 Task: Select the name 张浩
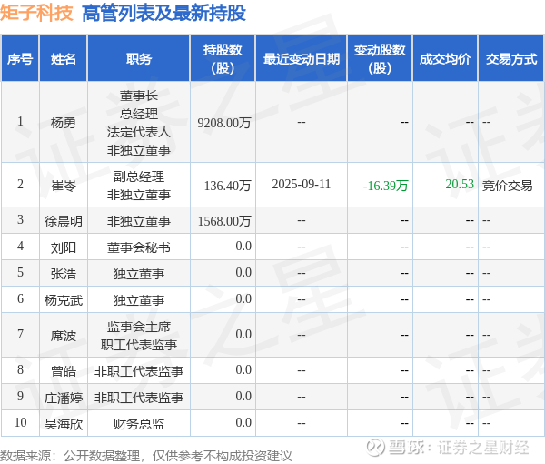pos(63,274)
